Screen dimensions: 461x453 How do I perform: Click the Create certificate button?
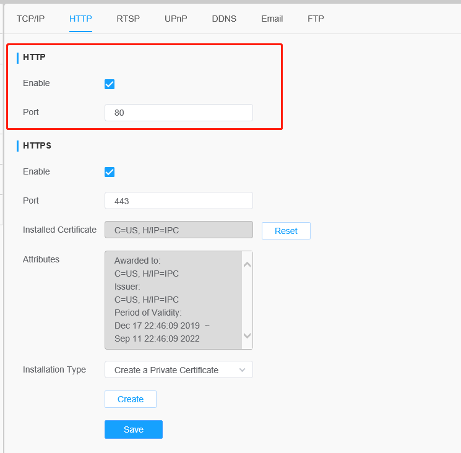pyautogui.click(x=131, y=399)
